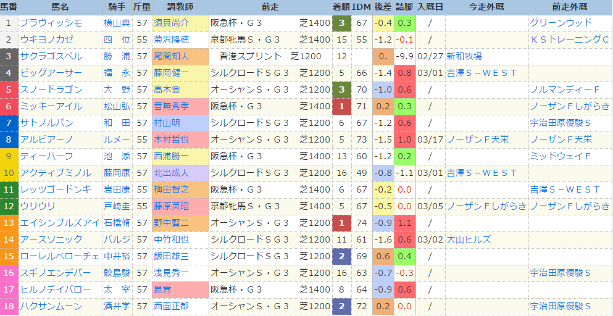Open jockey link ルメー
613x316 pixels.
(x=117, y=139)
